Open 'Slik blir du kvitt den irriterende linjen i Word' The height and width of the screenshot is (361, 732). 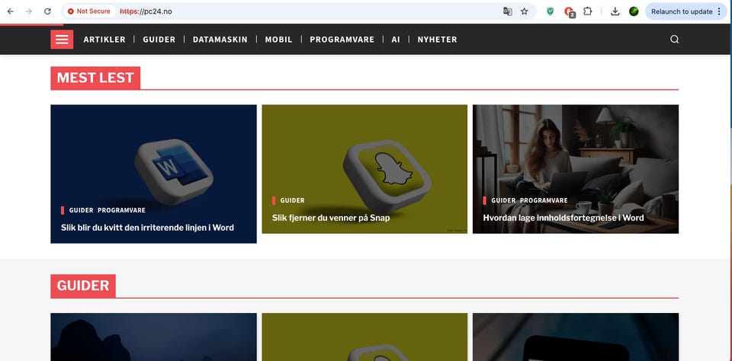(x=147, y=228)
